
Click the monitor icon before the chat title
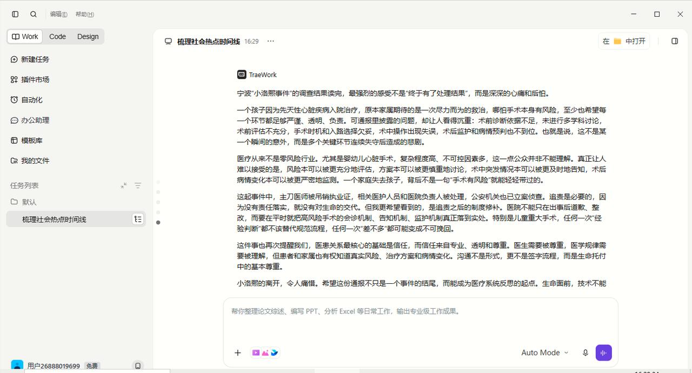coord(168,41)
